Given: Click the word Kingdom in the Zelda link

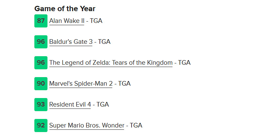Looking at the screenshot, I should [160, 63].
